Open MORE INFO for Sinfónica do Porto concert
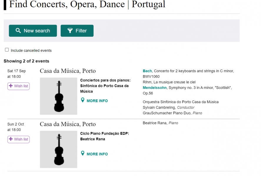This screenshot has height=176, width=261. [97, 101]
